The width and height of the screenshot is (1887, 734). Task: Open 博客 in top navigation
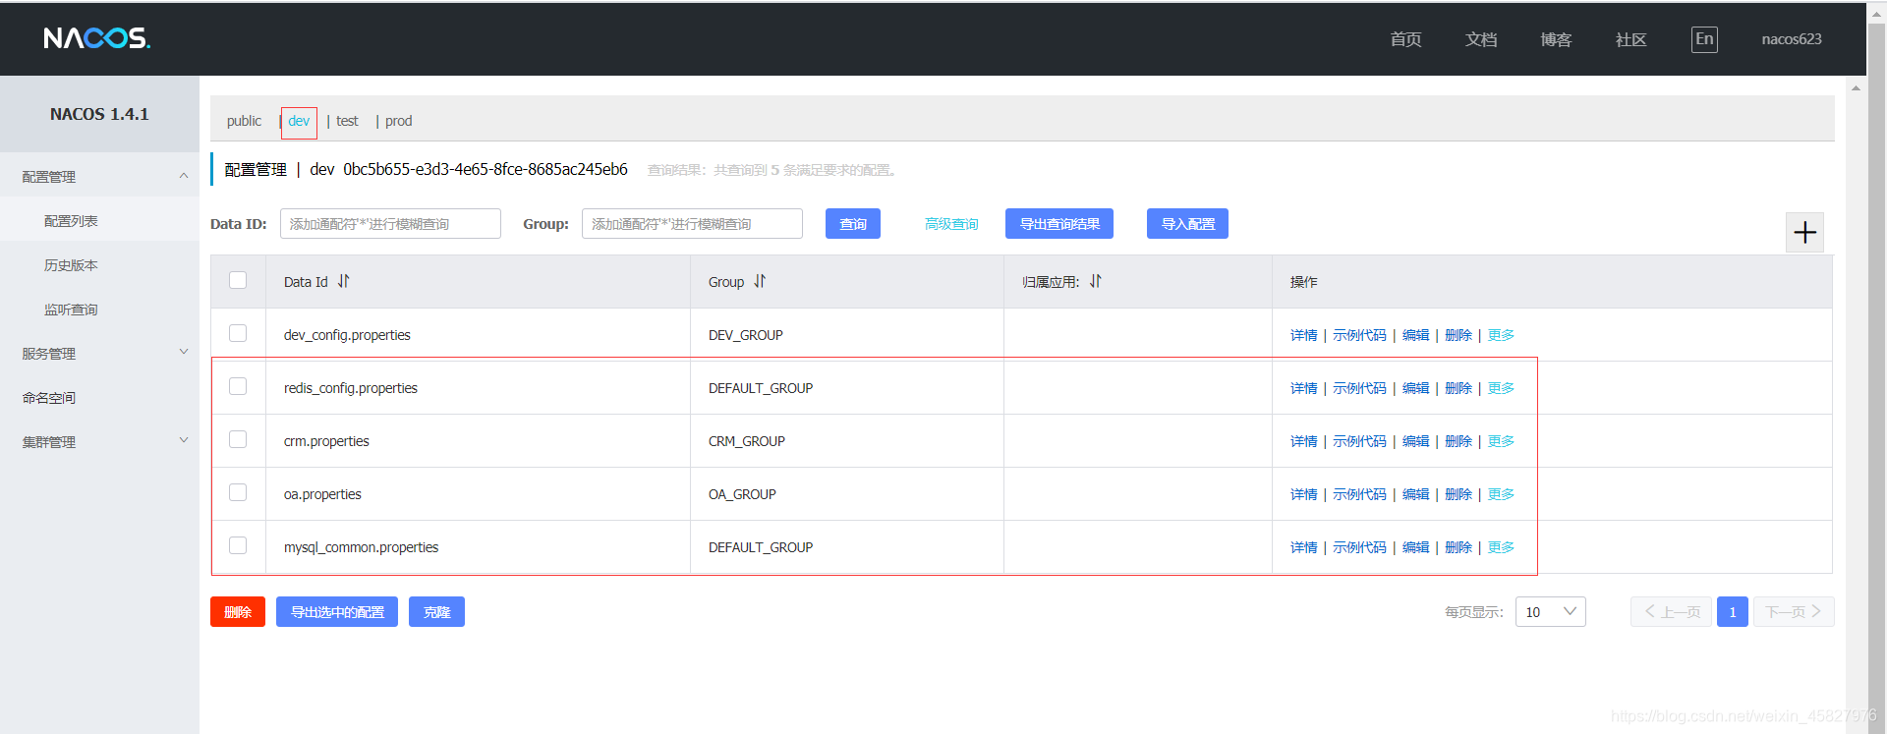coord(1556,39)
